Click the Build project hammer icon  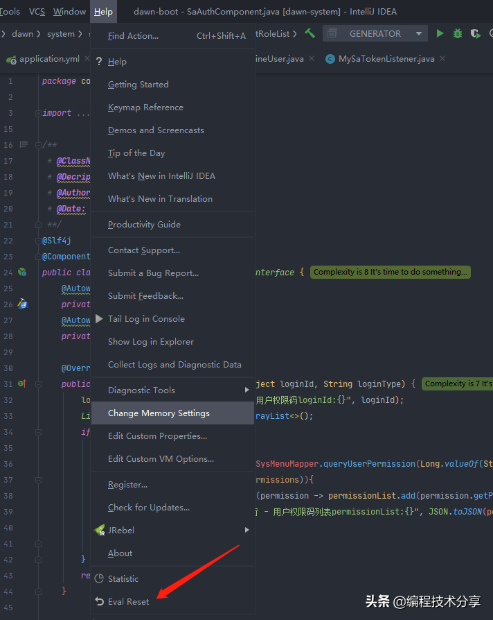(310, 33)
